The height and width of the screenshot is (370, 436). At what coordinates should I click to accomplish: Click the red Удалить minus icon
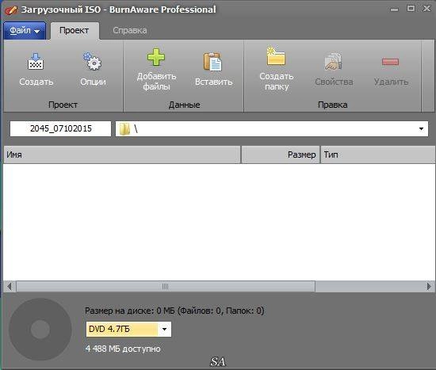390,61
